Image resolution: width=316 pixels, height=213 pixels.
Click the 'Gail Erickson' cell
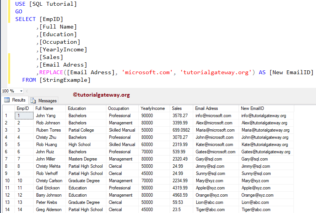50,188
